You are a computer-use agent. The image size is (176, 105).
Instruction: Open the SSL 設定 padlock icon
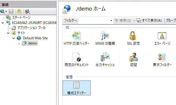click(133, 36)
